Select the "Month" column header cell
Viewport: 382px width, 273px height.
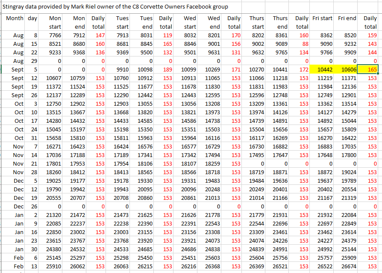[15, 18]
